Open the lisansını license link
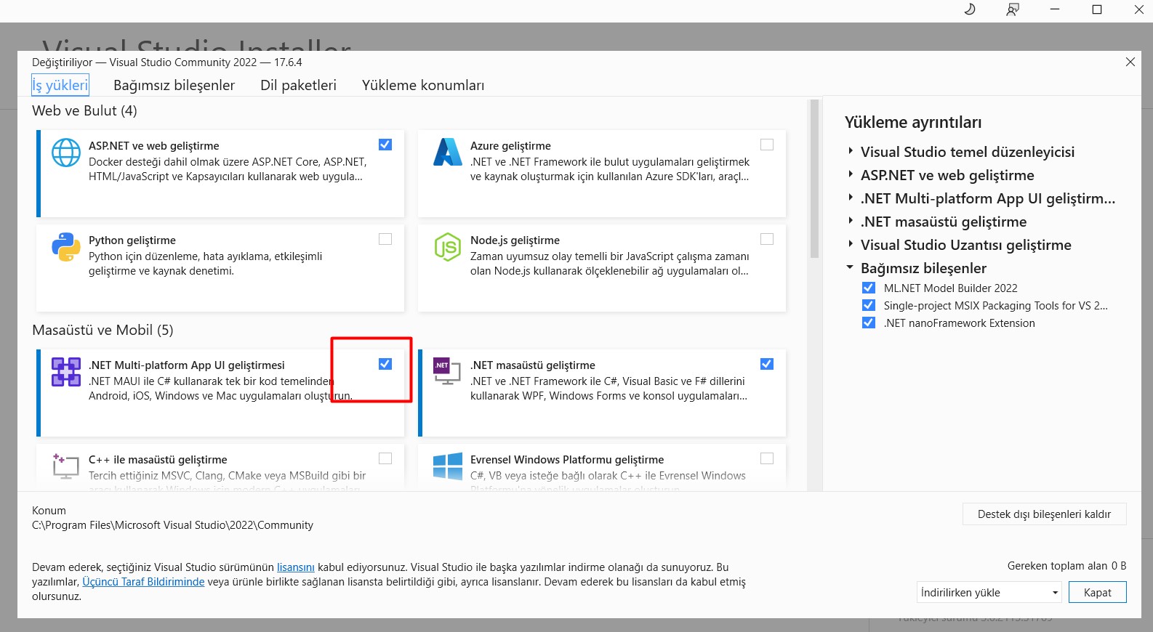 pos(296,567)
